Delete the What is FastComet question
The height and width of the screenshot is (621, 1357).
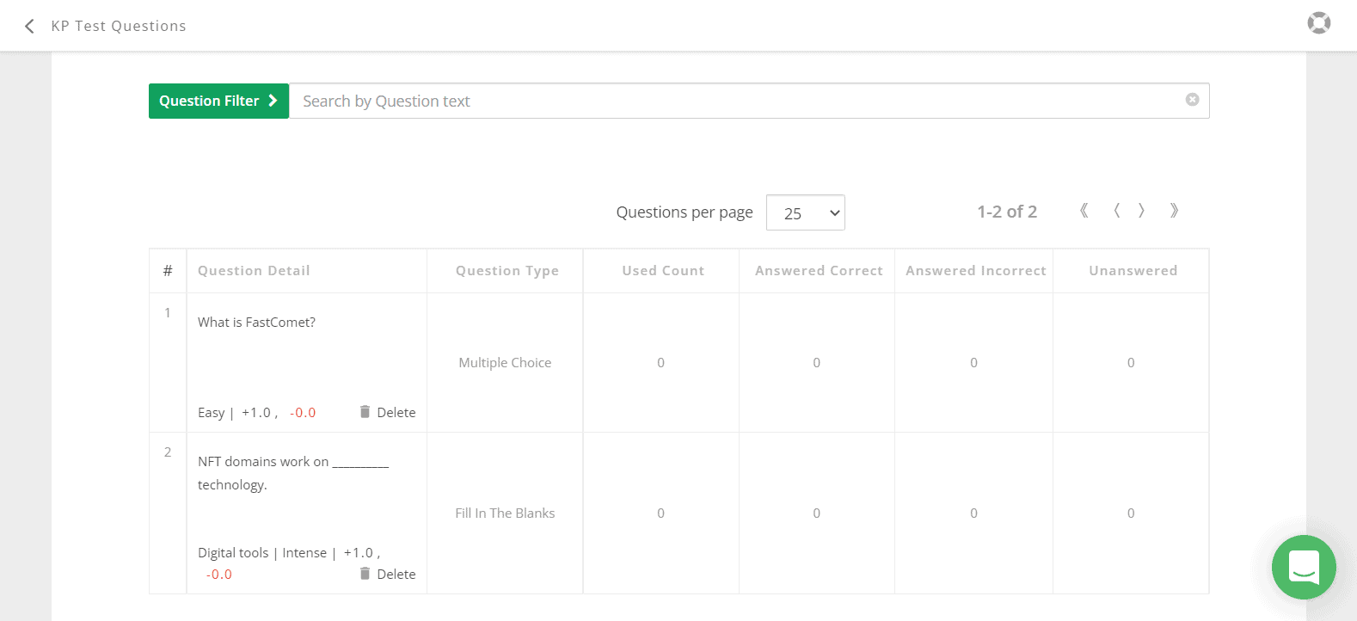(x=388, y=412)
